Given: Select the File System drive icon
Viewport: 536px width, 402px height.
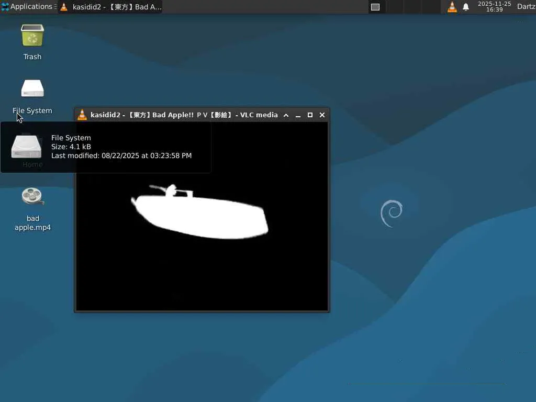Looking at the screenshot, I should click(32, 88).
